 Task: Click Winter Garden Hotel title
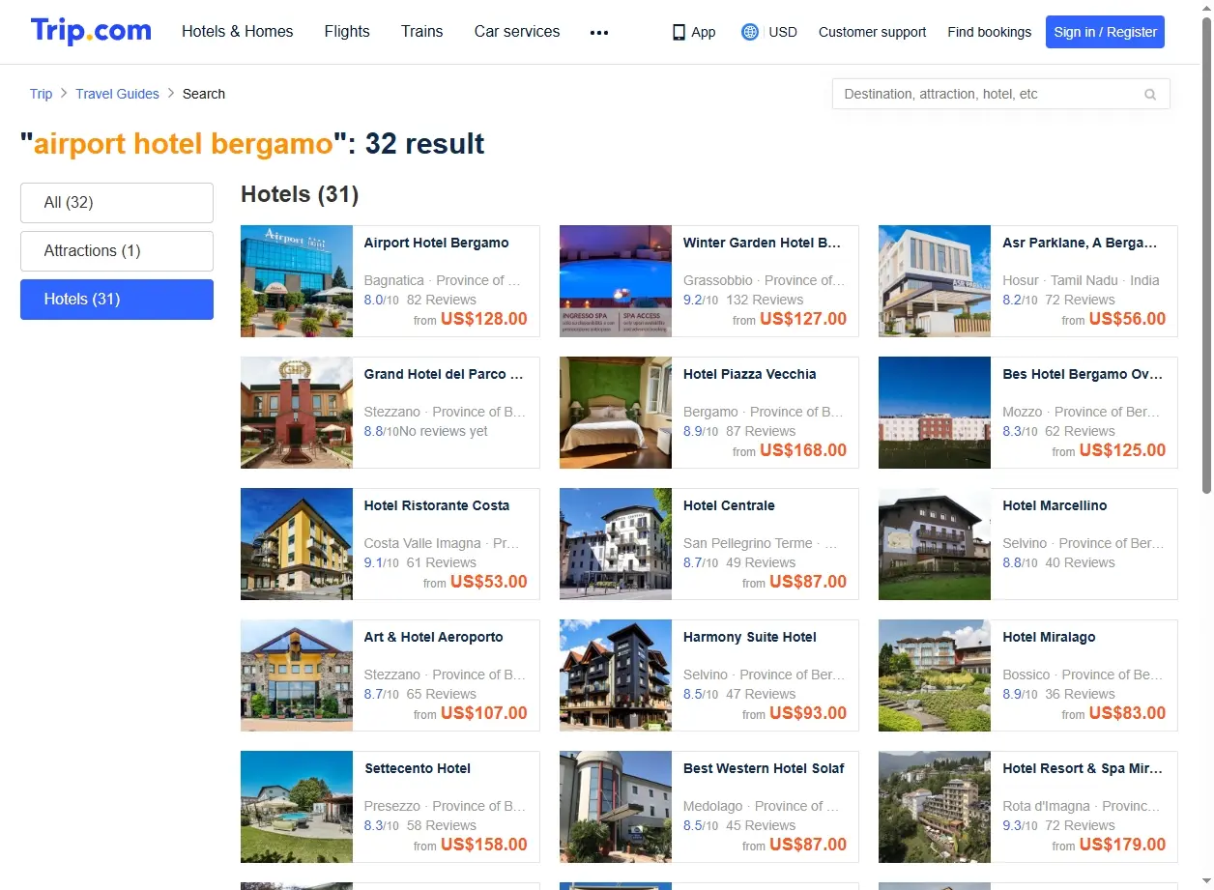click(x=762, y=243)
